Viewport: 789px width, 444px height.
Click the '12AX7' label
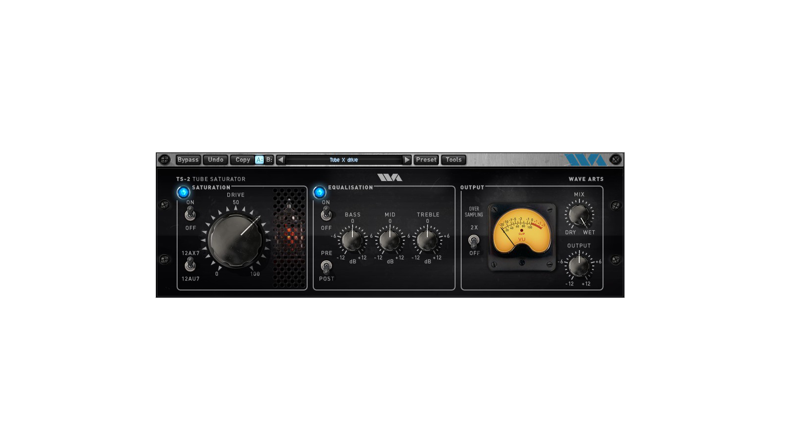pos(190,253)
